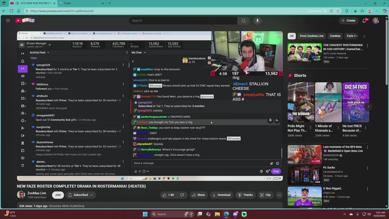Open CRAZIEST ROSTERMANIA video thumbnail

click(305, 53)
